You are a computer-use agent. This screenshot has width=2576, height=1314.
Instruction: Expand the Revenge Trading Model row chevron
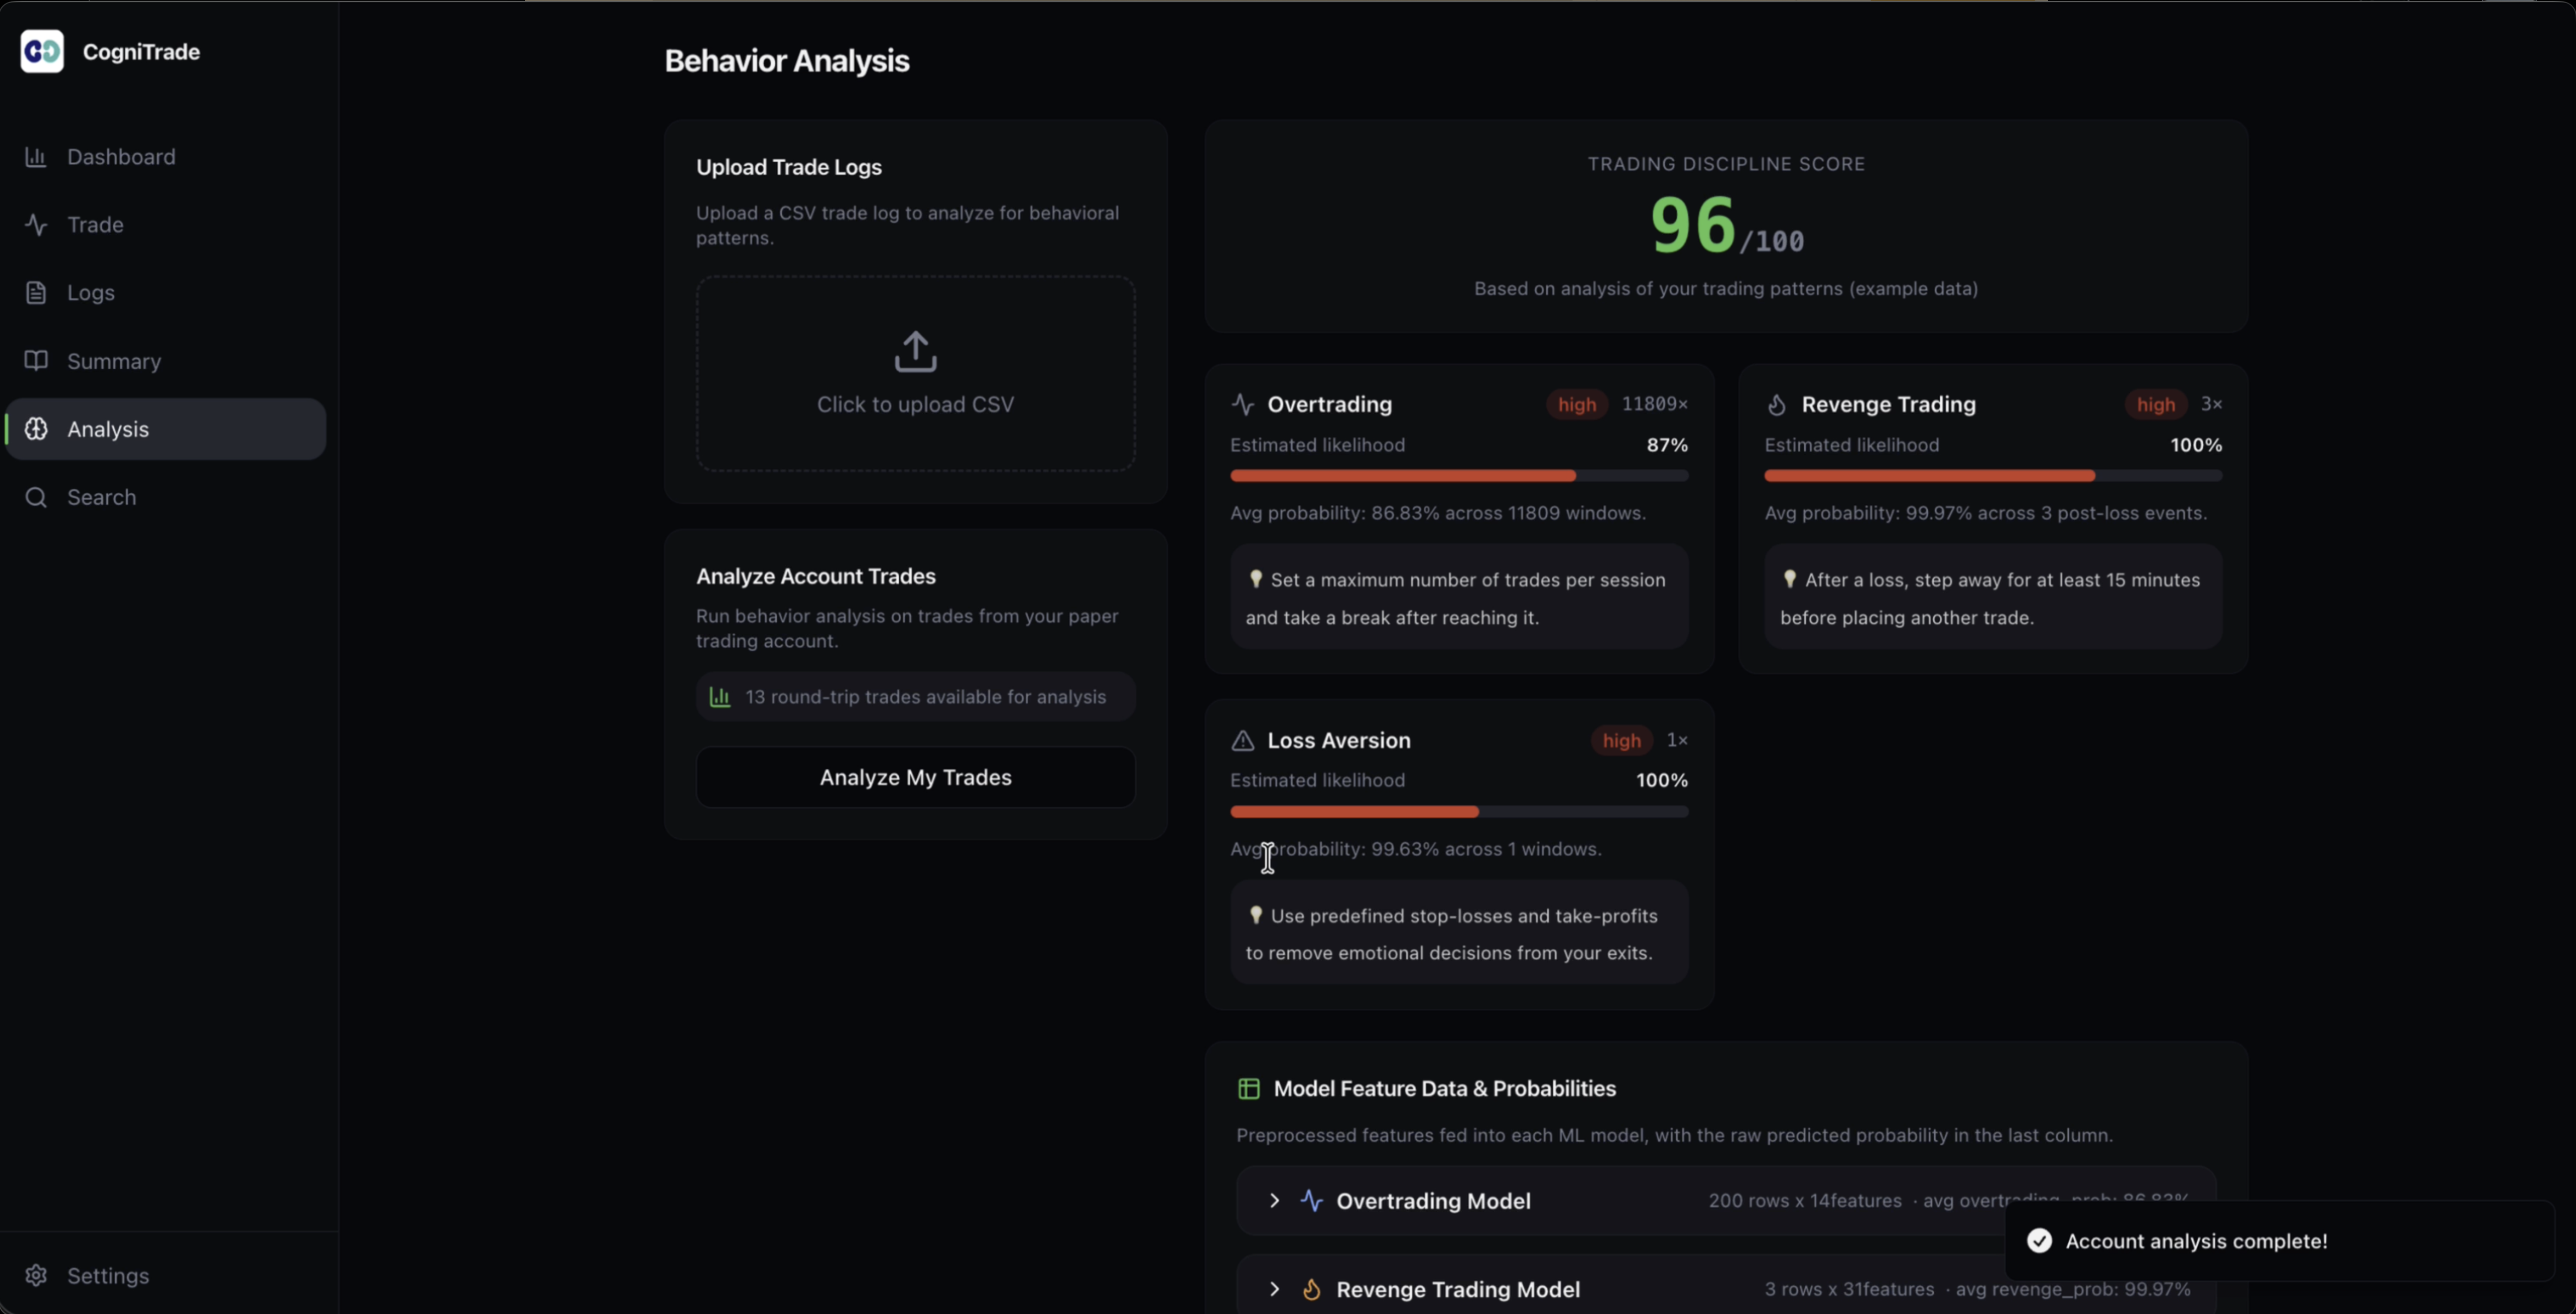1274,1289
